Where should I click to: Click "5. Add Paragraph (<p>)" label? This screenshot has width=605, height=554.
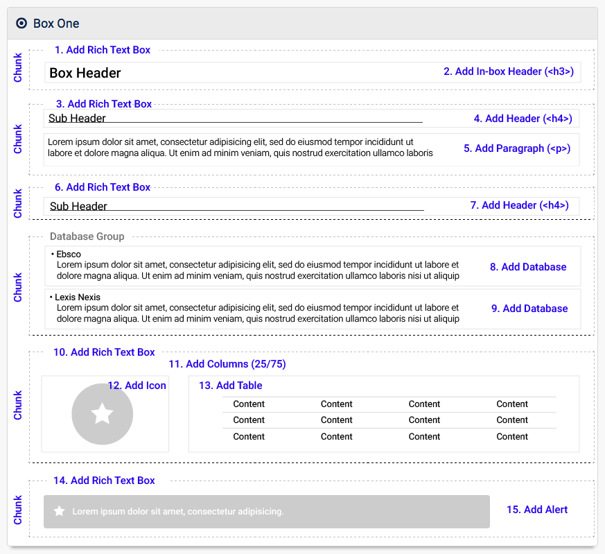[517, 148]
